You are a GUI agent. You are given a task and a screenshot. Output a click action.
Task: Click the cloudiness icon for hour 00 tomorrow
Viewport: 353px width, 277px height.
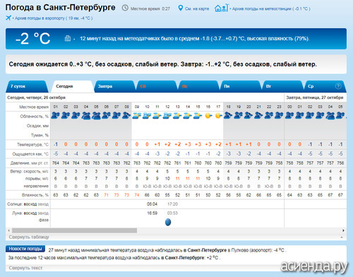point(289,116)
